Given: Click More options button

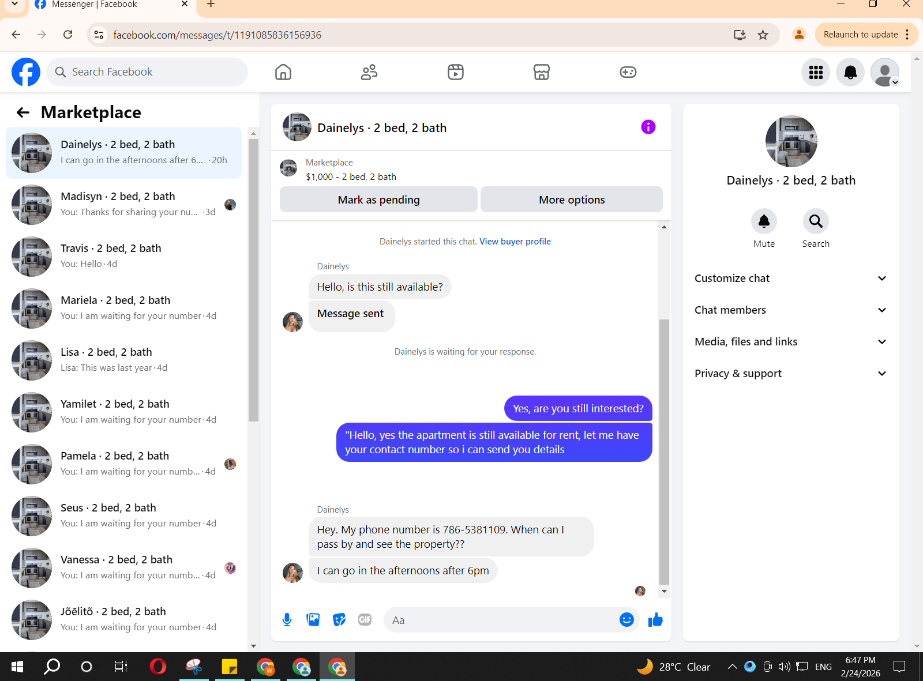Looking at the screenshot, I should [572, 200].
